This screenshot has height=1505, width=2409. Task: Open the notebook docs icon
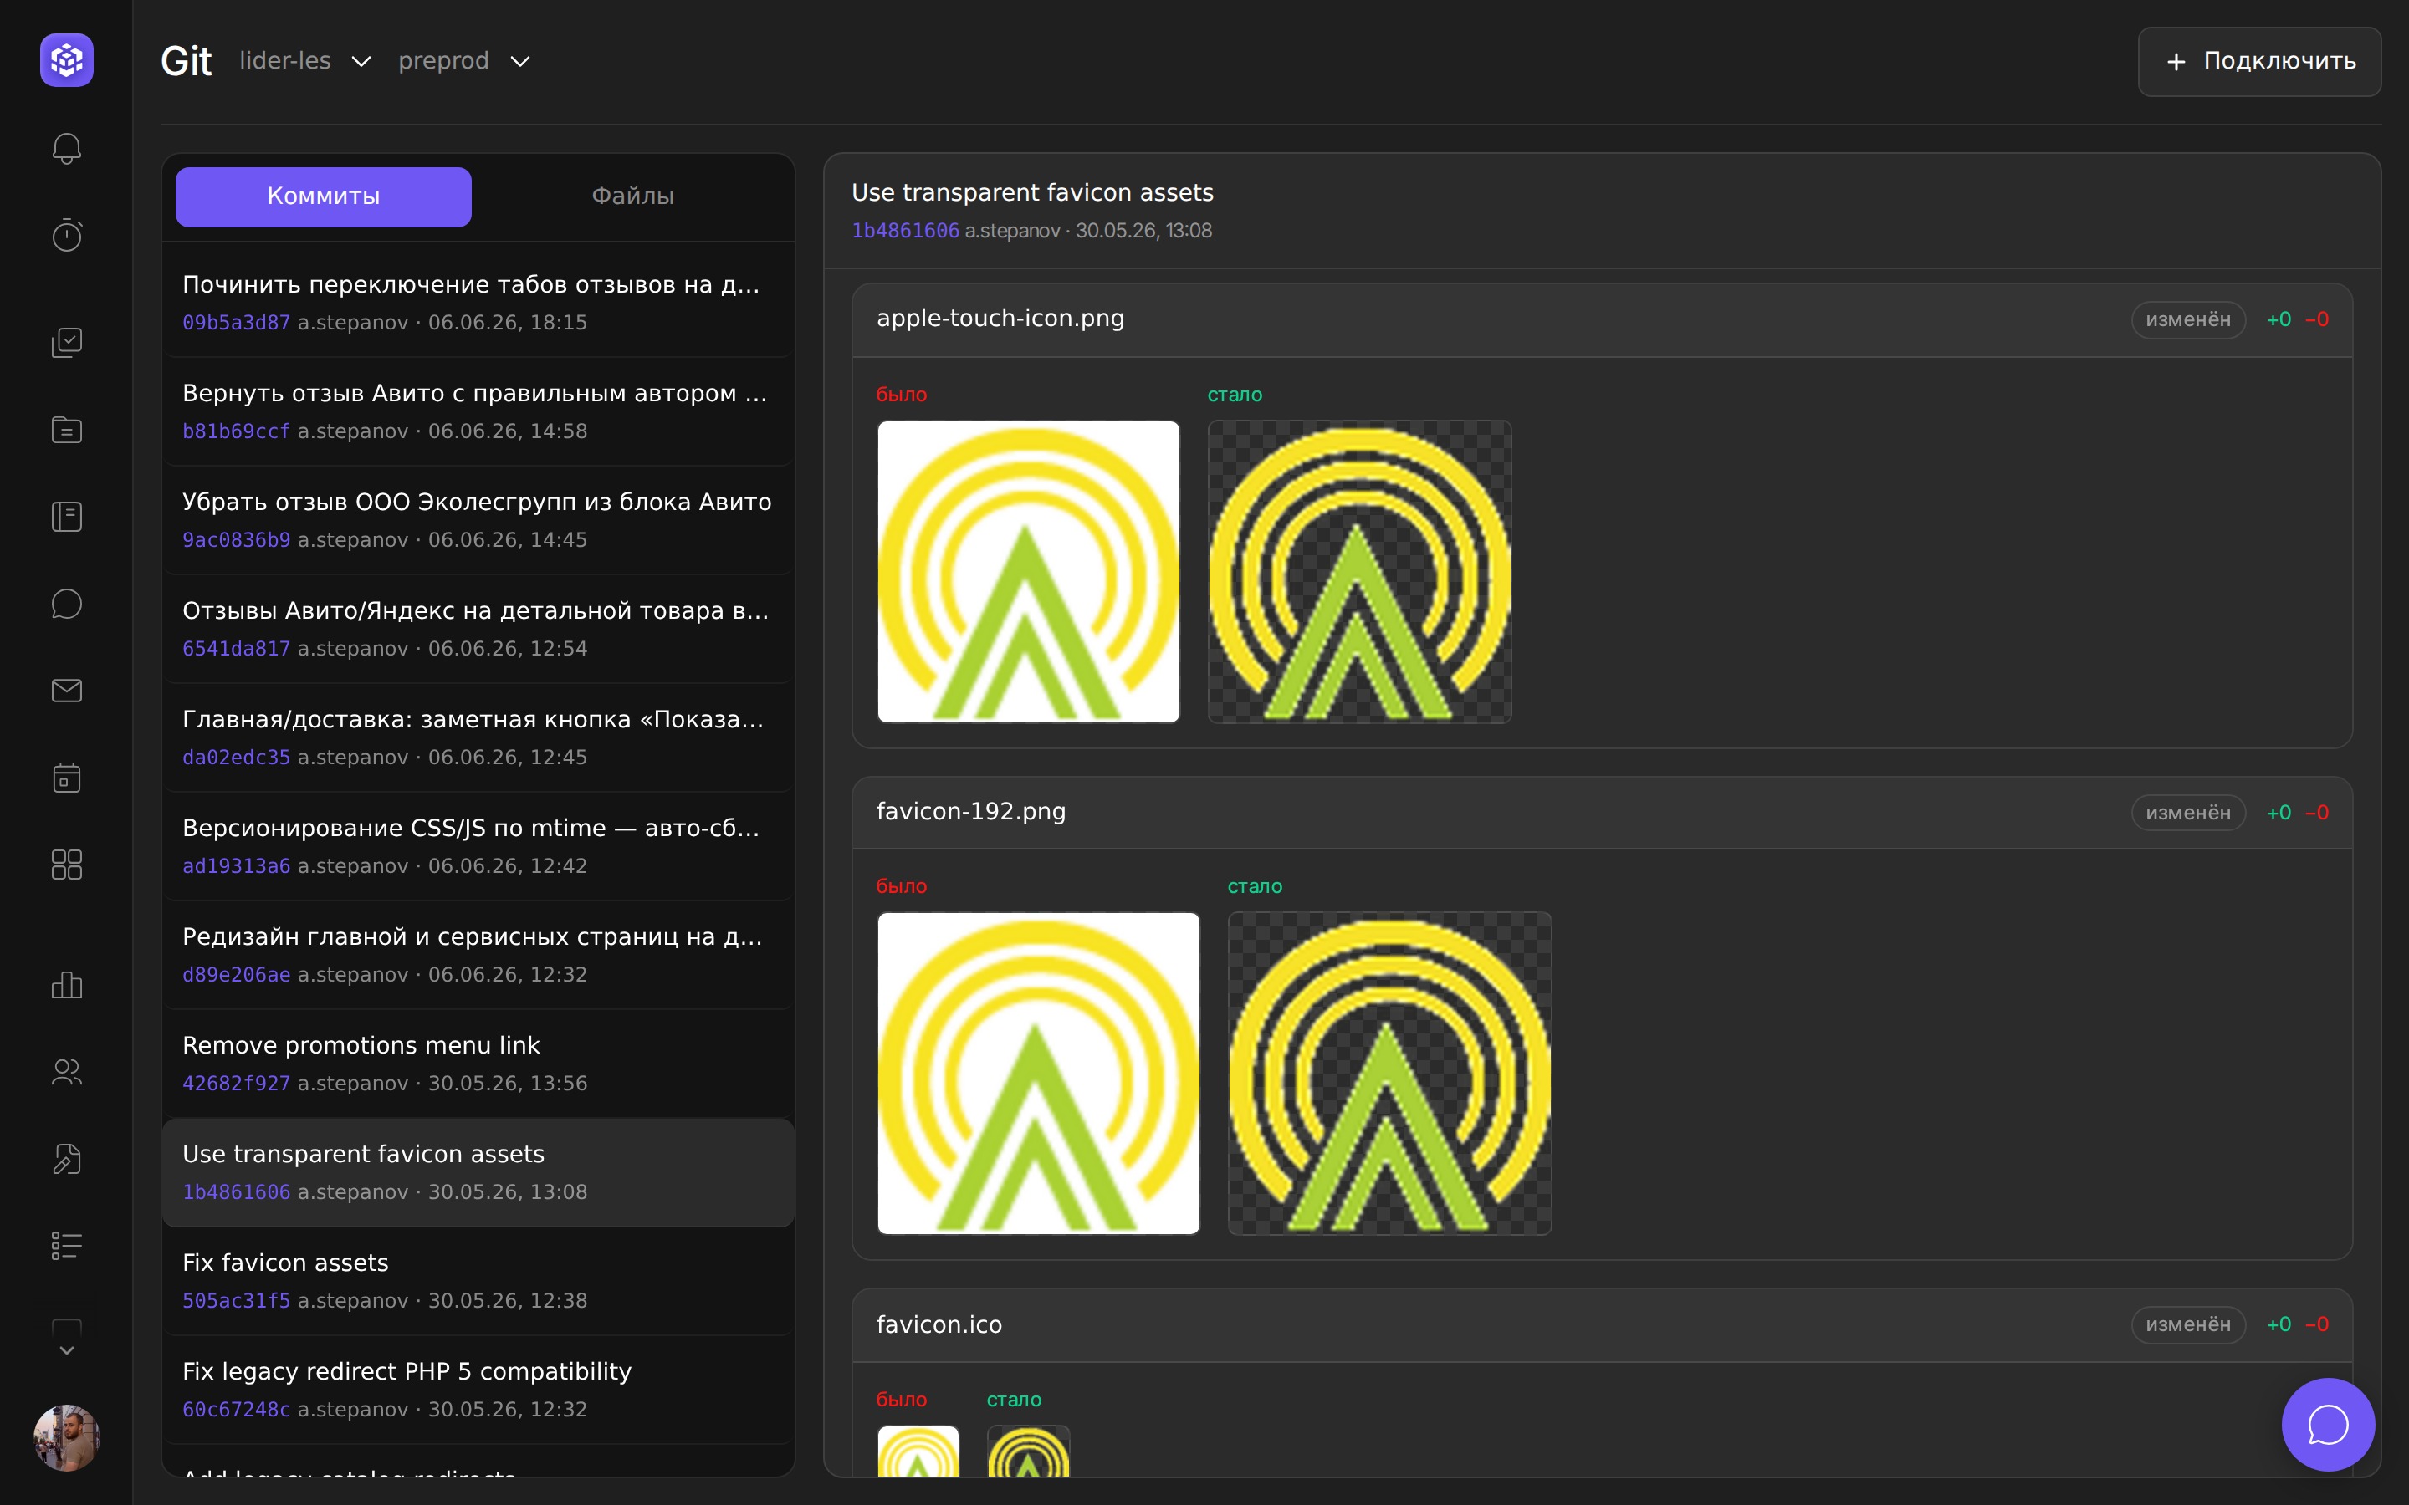pos(67,517)
